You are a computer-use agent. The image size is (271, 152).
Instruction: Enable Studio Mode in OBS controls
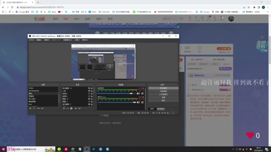pos(163,95)
